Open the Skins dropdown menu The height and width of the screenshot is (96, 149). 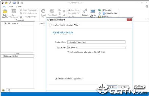point(107,17)
